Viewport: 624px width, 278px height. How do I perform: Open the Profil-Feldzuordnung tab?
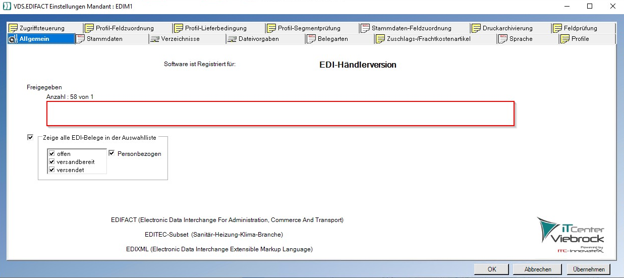pos(124,28)
